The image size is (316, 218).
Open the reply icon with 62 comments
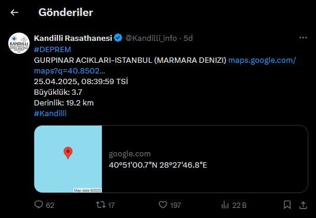(38, 204)
